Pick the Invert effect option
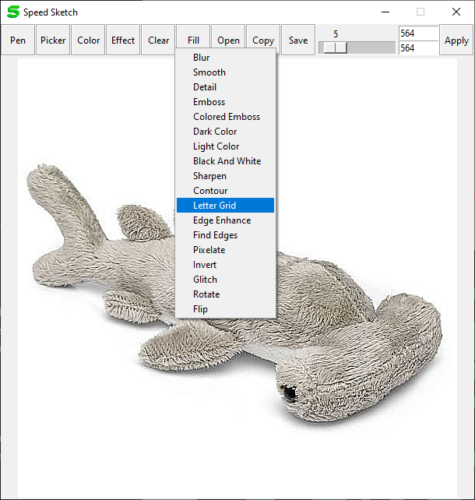This screenshot has width=475, height=500. coord(205,265)
